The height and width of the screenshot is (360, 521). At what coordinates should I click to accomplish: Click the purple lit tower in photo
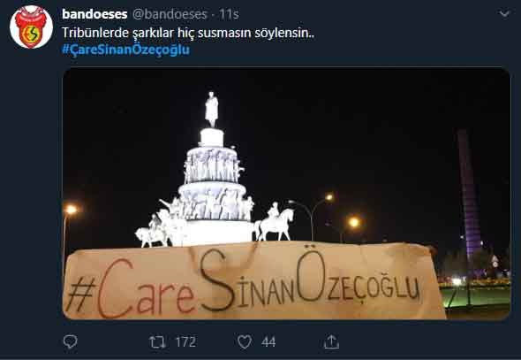(x=469, y=193)
